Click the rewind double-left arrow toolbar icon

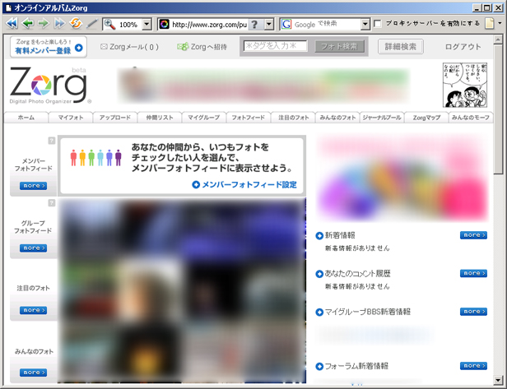point(12,24)
